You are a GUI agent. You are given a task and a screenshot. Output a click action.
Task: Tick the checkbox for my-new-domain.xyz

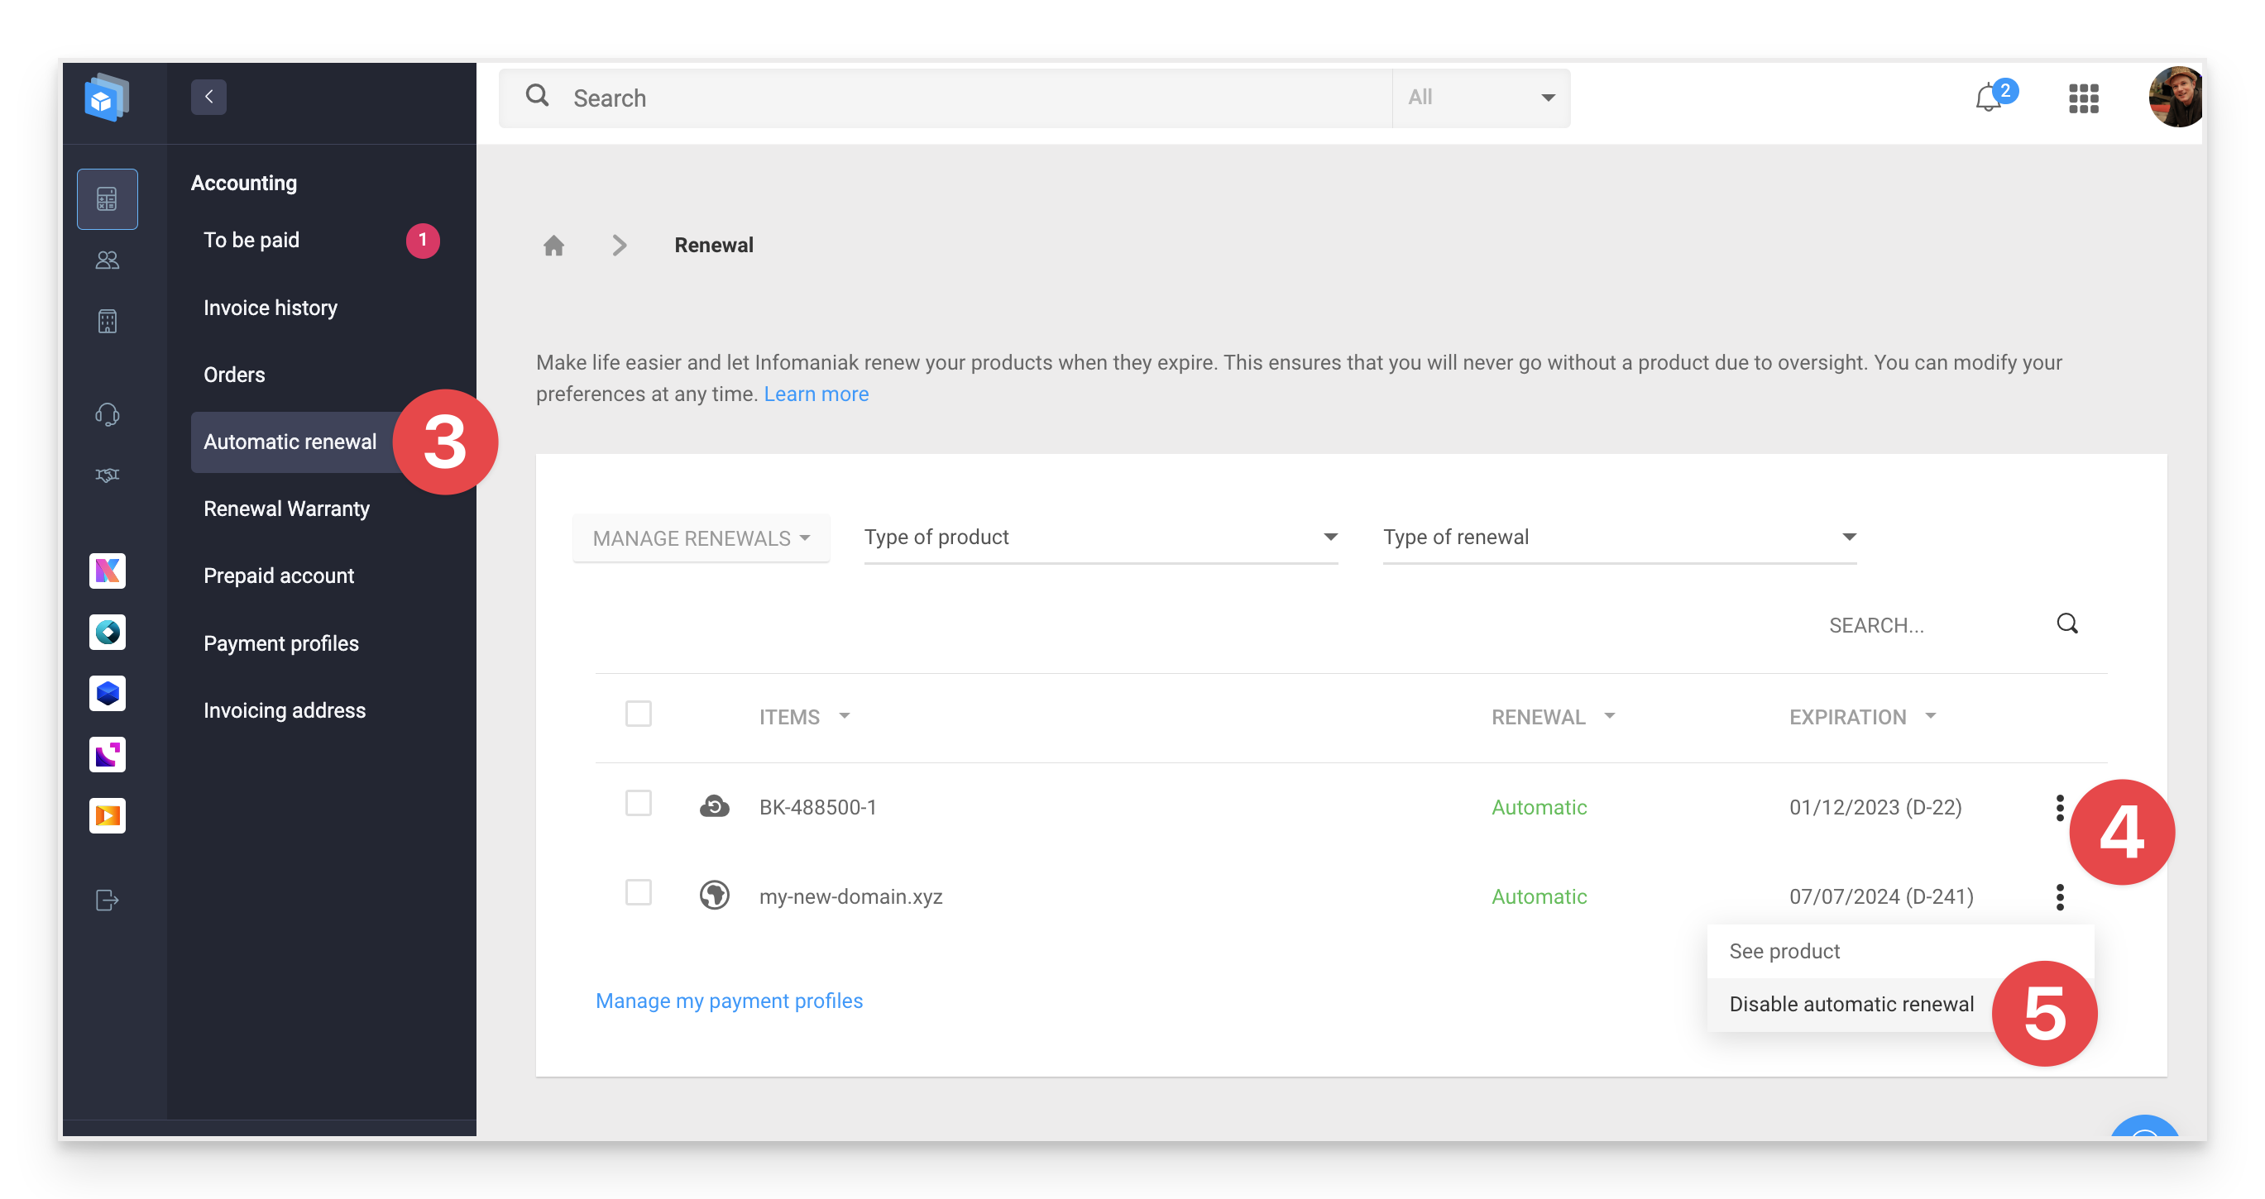pyautogui.click(x=639, y=893)
